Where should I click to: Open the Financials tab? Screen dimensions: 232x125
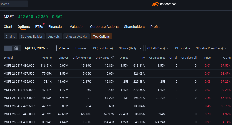point(56,27)
